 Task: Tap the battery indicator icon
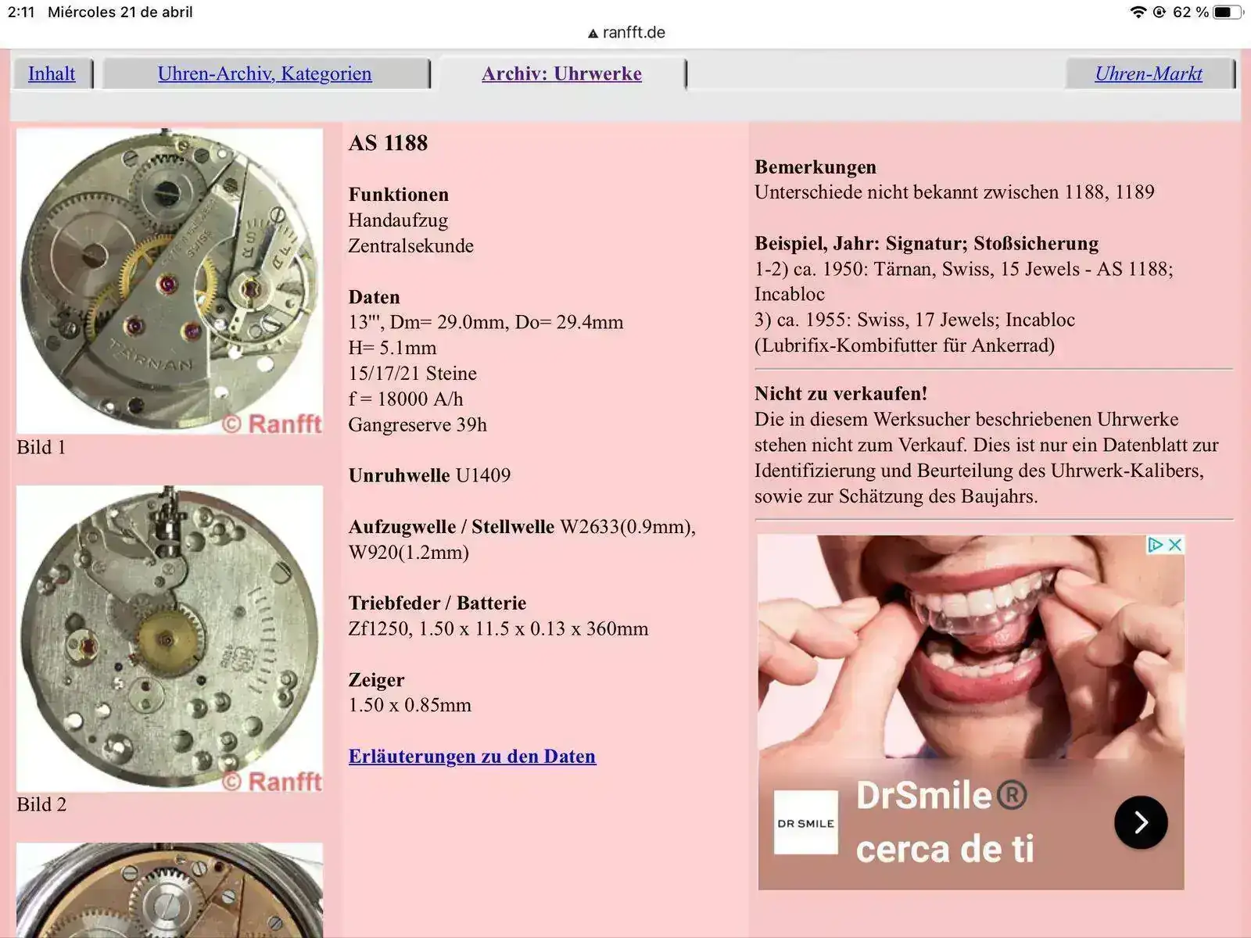1226,12
